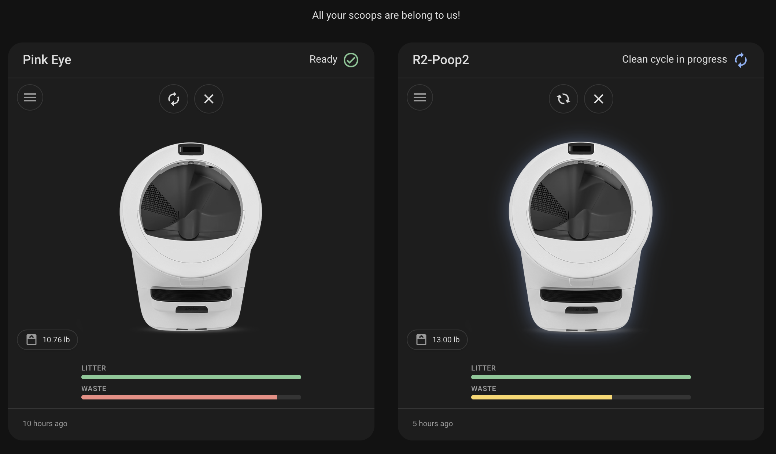
Task: Open the Pink Eye hamburger menu
Action: [30, 98]
